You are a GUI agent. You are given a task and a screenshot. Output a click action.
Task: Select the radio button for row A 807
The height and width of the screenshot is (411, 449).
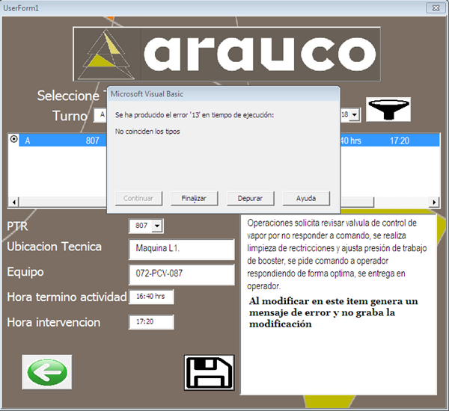click(x=13, y=139)
